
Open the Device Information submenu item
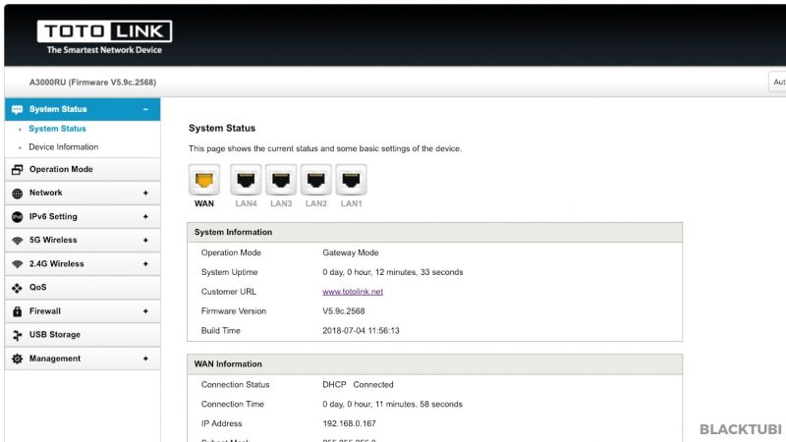tap(64, 146)
